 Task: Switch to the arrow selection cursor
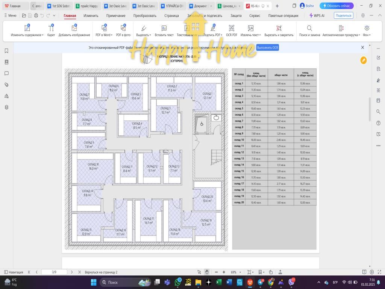(199, 272)
